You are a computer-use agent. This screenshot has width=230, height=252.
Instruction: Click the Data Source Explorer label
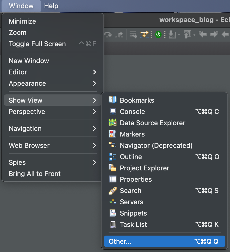[153, 123]
